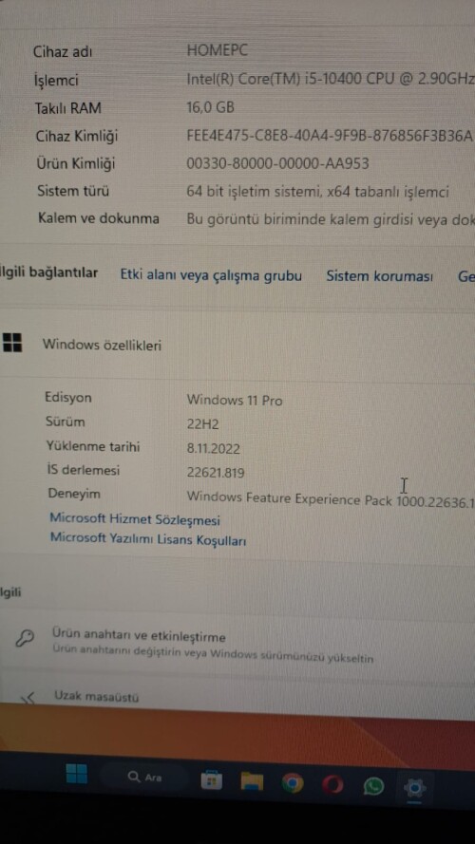
Task: Click the Windows logo beside Windows özellikleri
Action: (11, 343)
